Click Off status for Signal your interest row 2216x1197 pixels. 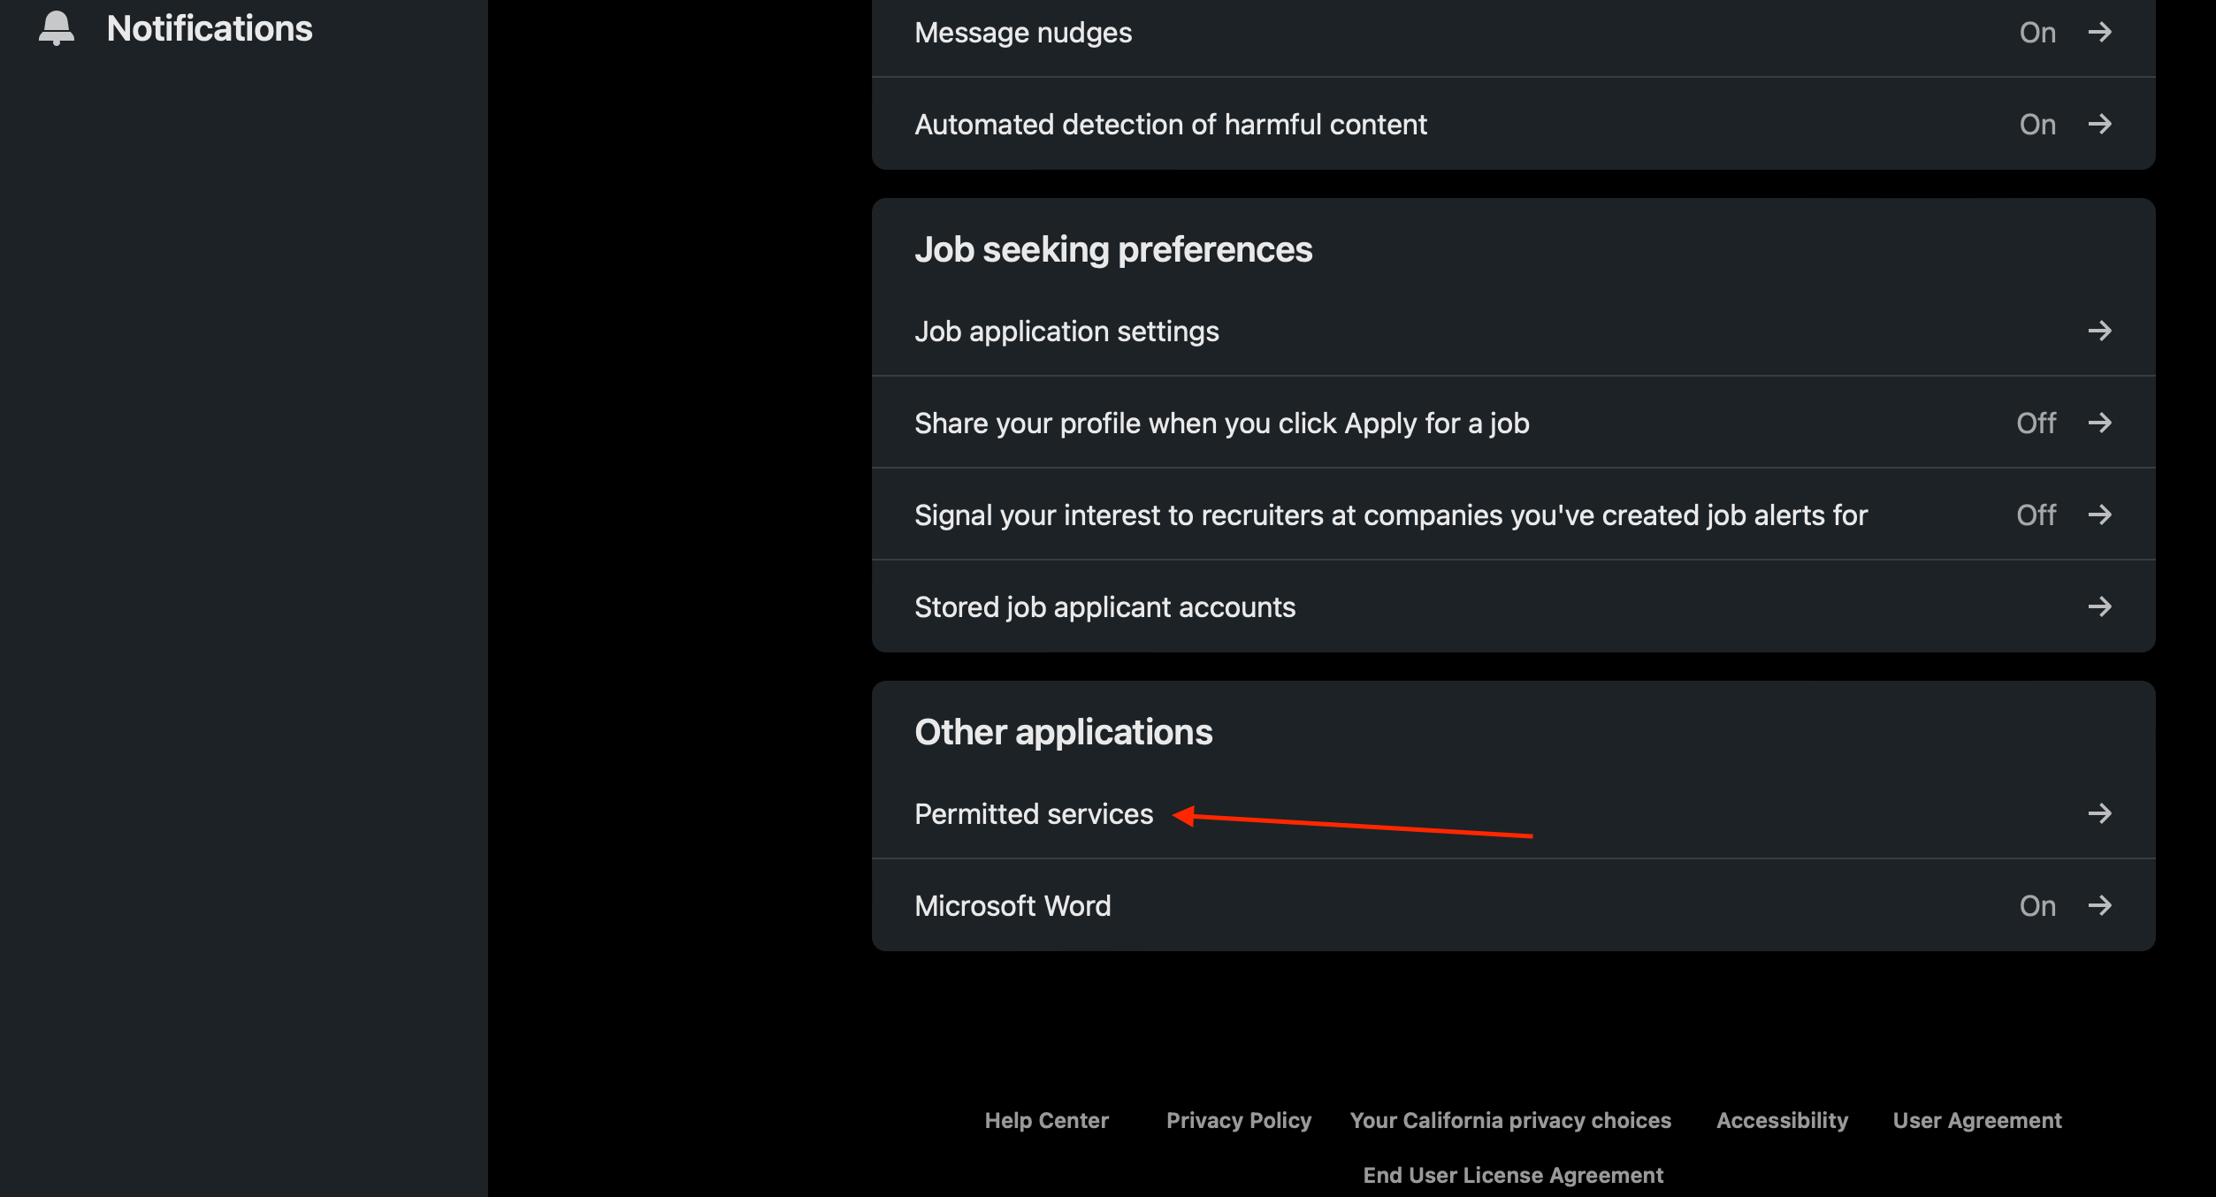click(x=2036, y=515)
